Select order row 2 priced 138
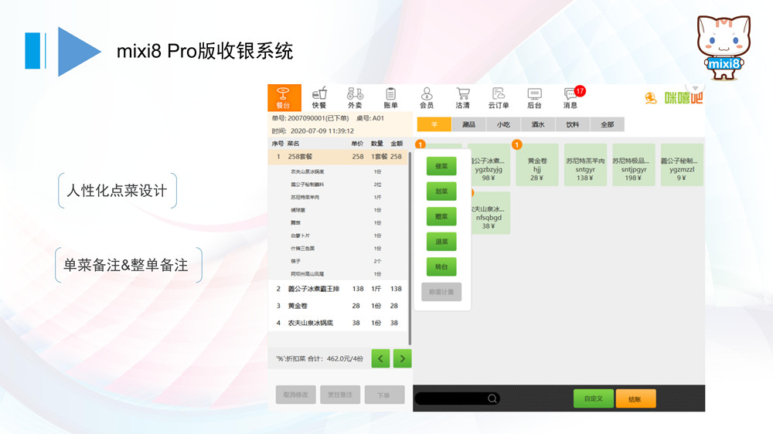Image resolution: width=773 pixels, height=434 pixels. (x=339, y=289)
